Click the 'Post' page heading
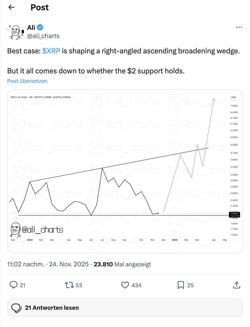This screenshot has height=327, width=250. tap(39, 8)
